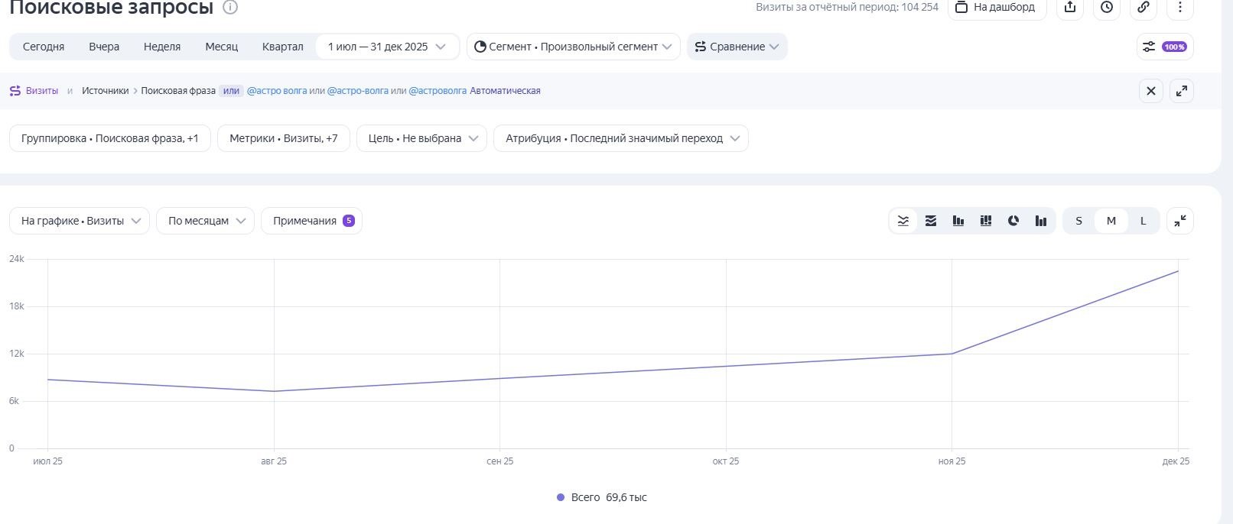Open the three-dot more options menu
This screenshot has height=524, width=1233.
pyautogui.click(x=1180, y=7)
